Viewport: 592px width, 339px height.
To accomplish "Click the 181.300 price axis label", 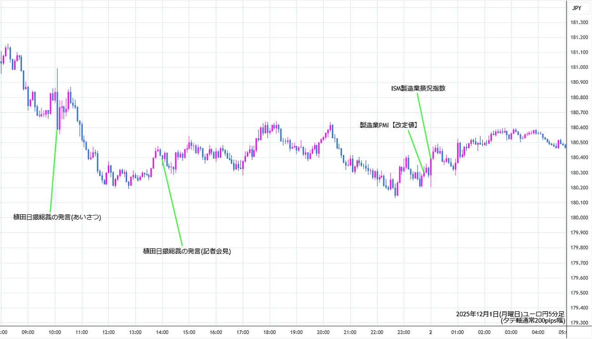I will click(x=579, y=22).
